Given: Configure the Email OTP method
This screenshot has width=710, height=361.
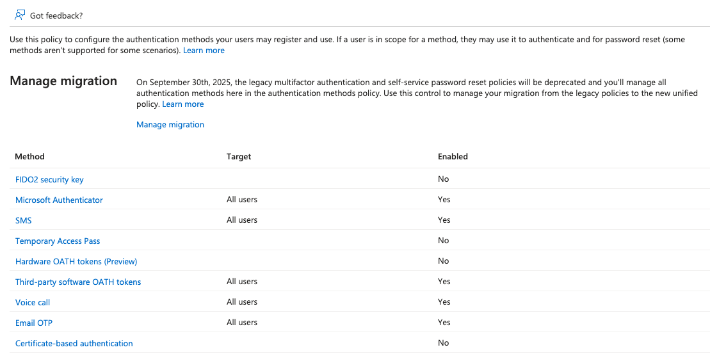Looking at the screenshot, I should coord(34,323).
